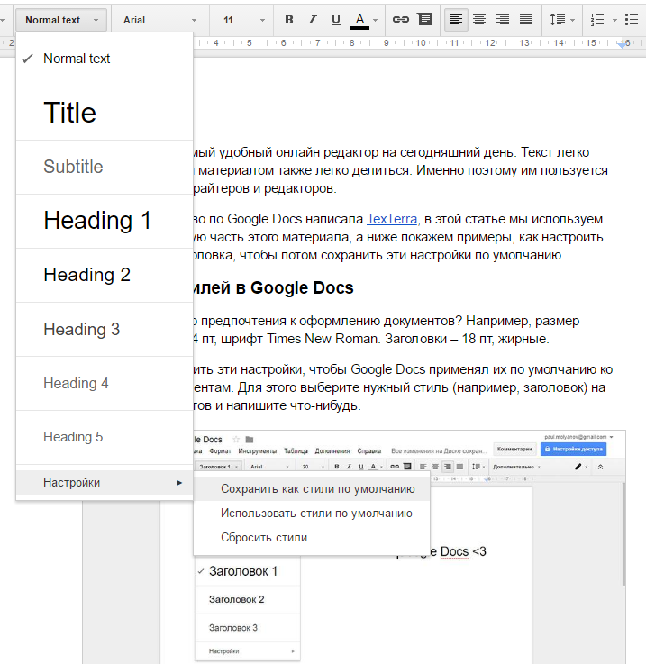Click the numbered list icon

click(x=597, y=20)
